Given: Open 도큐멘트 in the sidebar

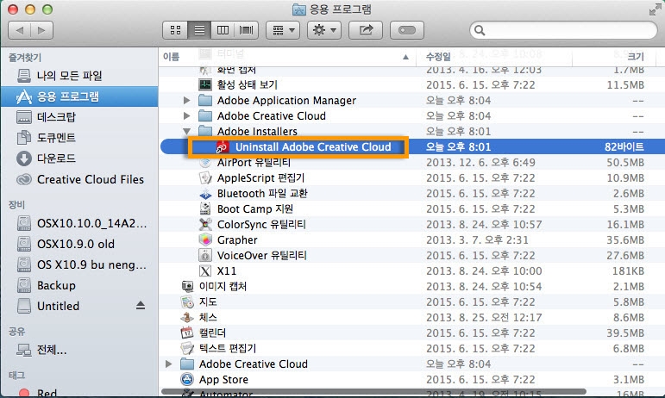Looking at the screenshot, I should [x=78, y=138].
